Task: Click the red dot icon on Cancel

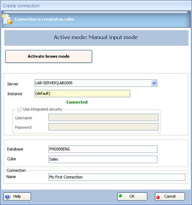Action: click(x=158, y=197)
